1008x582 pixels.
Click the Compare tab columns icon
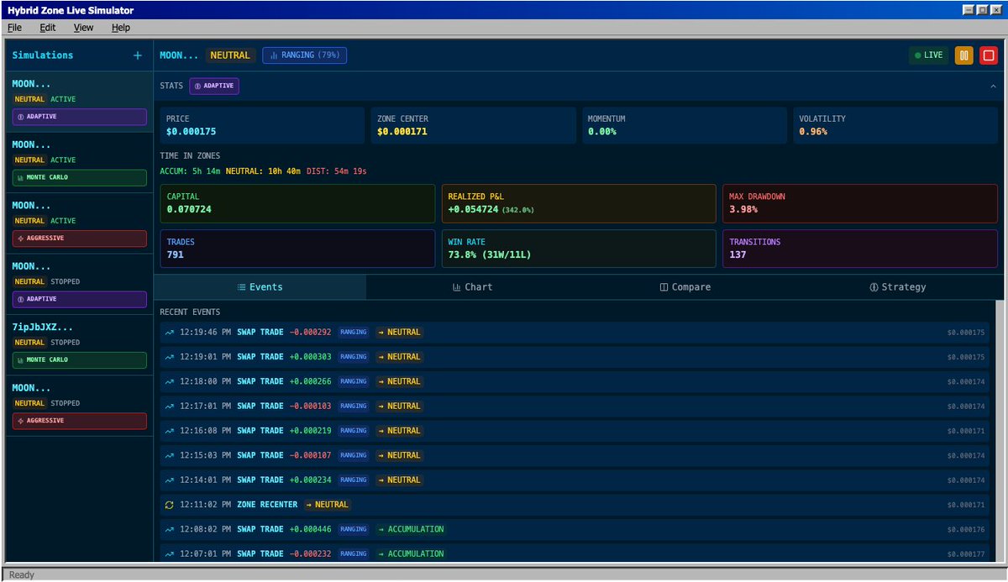pos(664,287)
